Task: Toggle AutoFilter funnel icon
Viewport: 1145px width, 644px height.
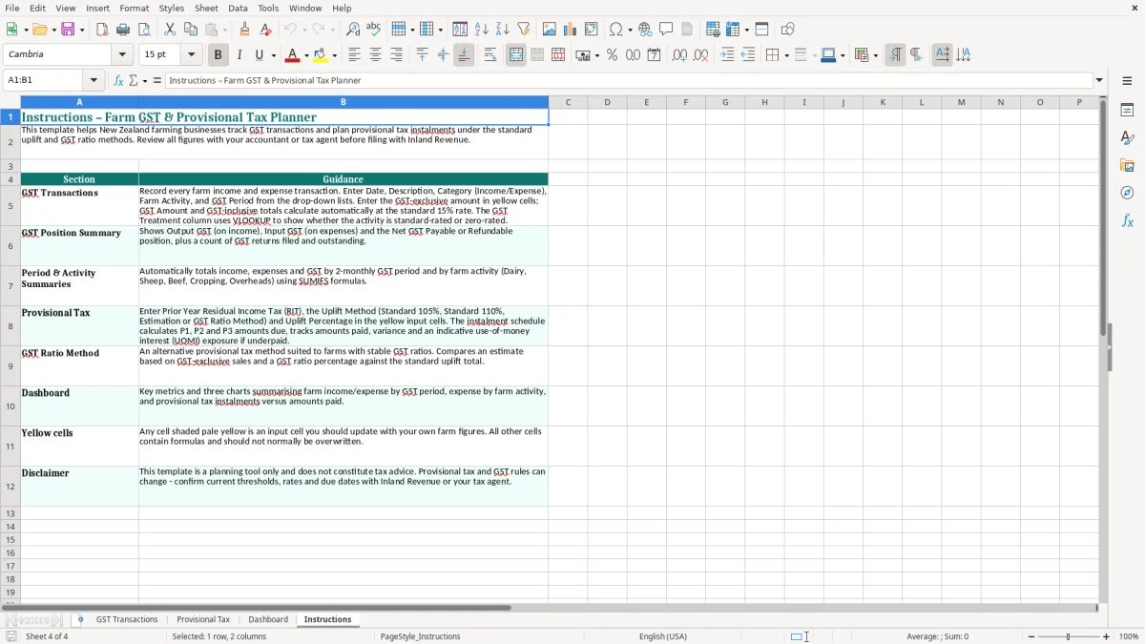Action: point(524,30)
